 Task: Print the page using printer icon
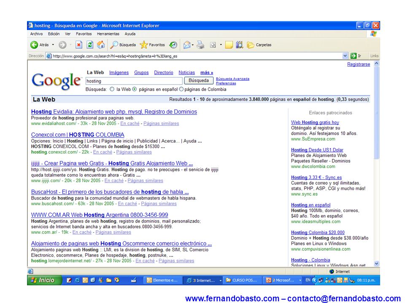(x=200, y=45)
